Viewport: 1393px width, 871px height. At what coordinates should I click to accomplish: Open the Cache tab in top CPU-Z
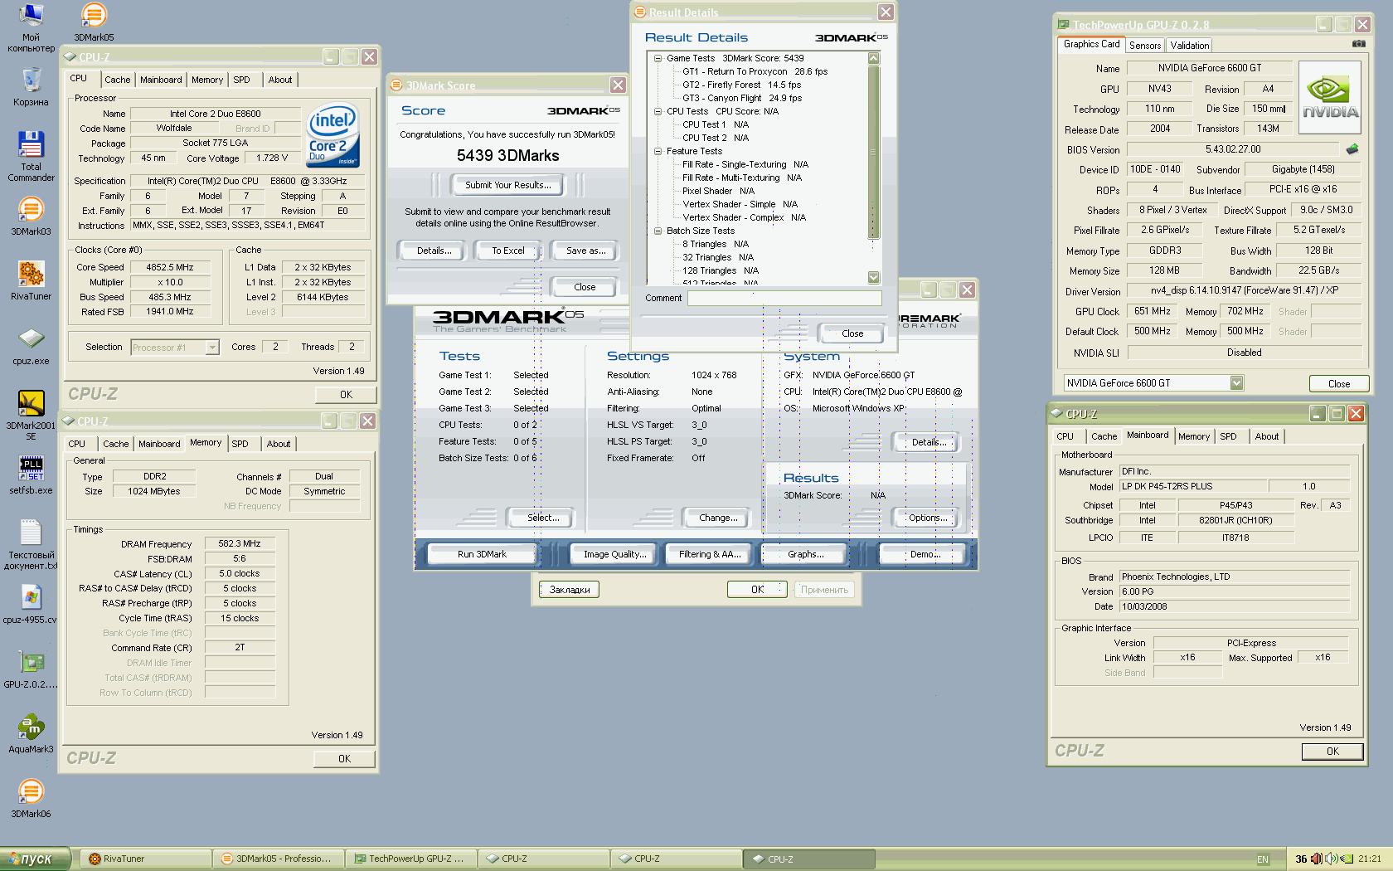coord(117,80)
